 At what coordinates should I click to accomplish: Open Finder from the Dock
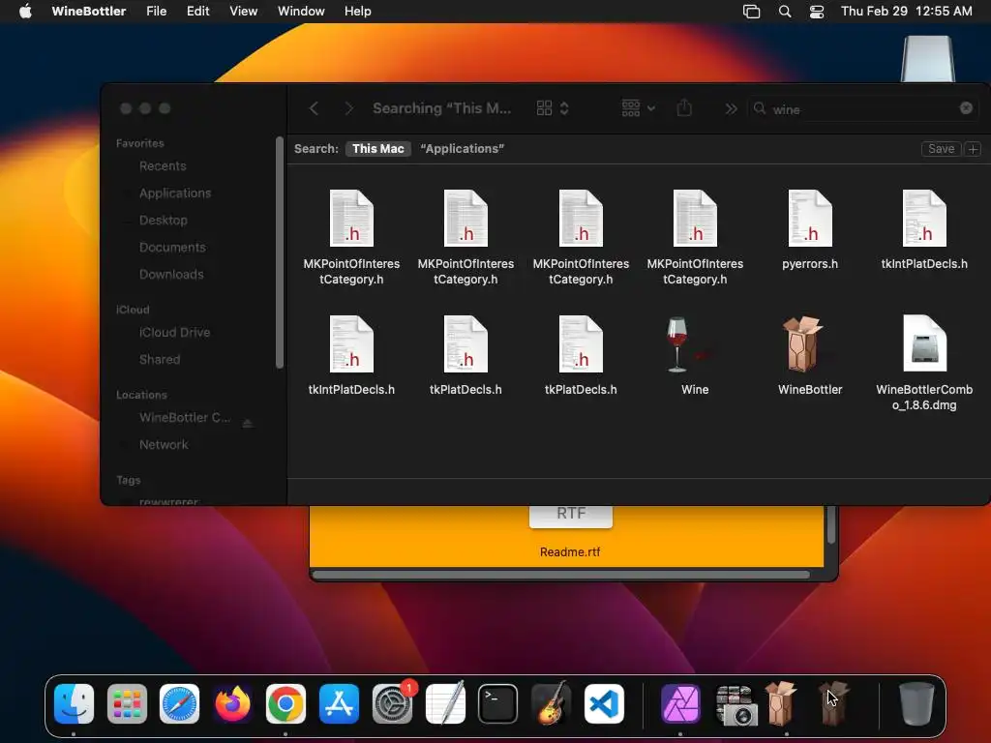coord(74,703)
